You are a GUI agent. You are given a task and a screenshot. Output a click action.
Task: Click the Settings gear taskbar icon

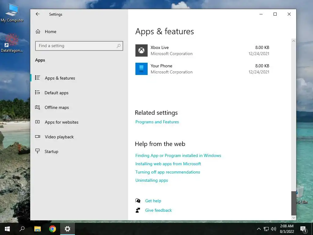(x=68, y=229)
